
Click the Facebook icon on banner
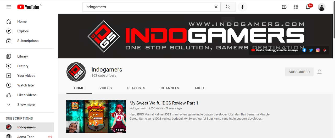304,50
